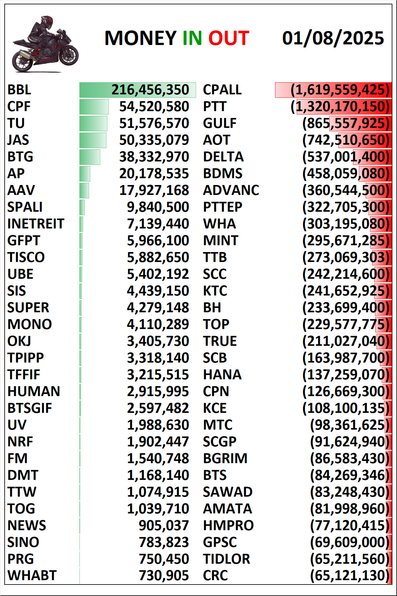
Task: Select the DELTA ticker label
Action: click(223, 157)
